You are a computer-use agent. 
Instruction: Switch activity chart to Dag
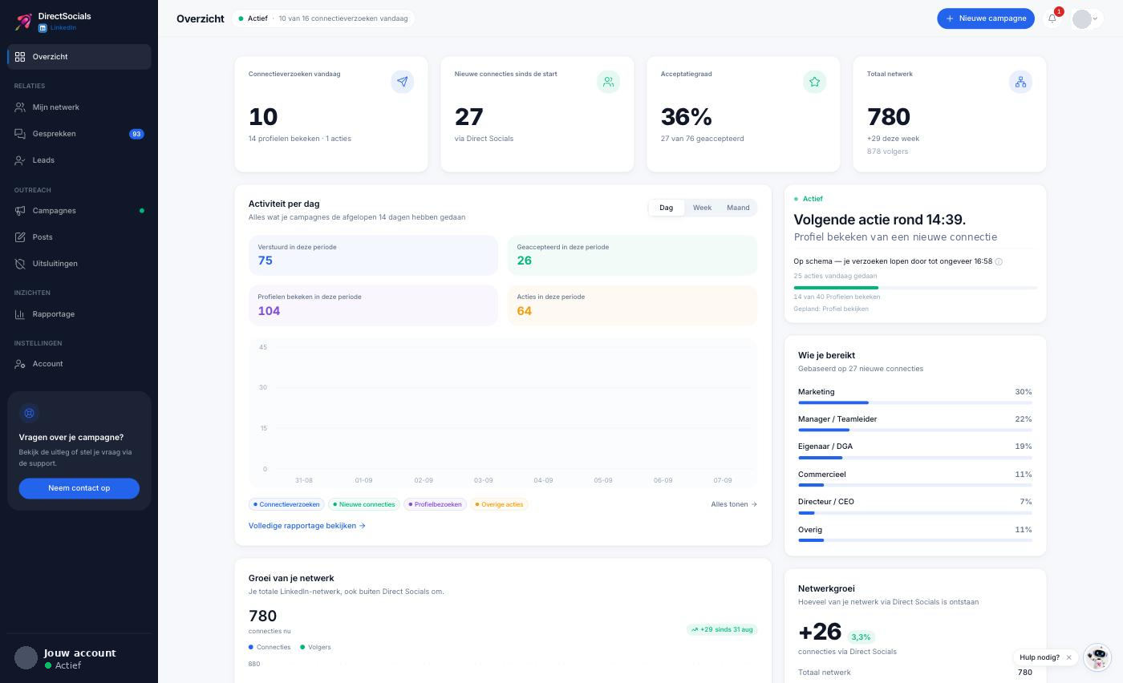(x=666, y=208)
